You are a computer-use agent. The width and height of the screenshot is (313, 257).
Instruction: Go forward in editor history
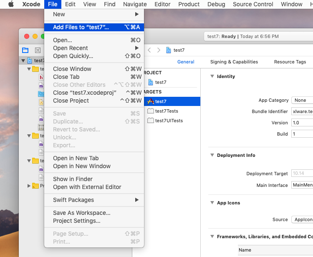point(159,50)
